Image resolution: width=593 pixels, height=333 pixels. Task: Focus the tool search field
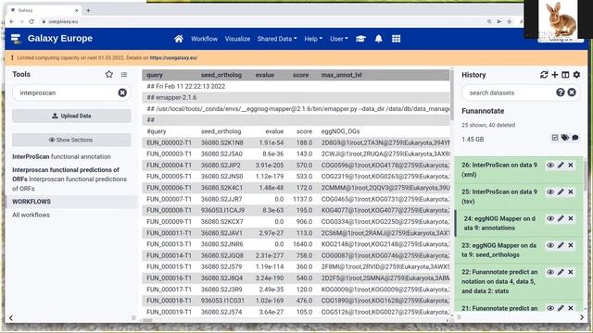[67, 92]
